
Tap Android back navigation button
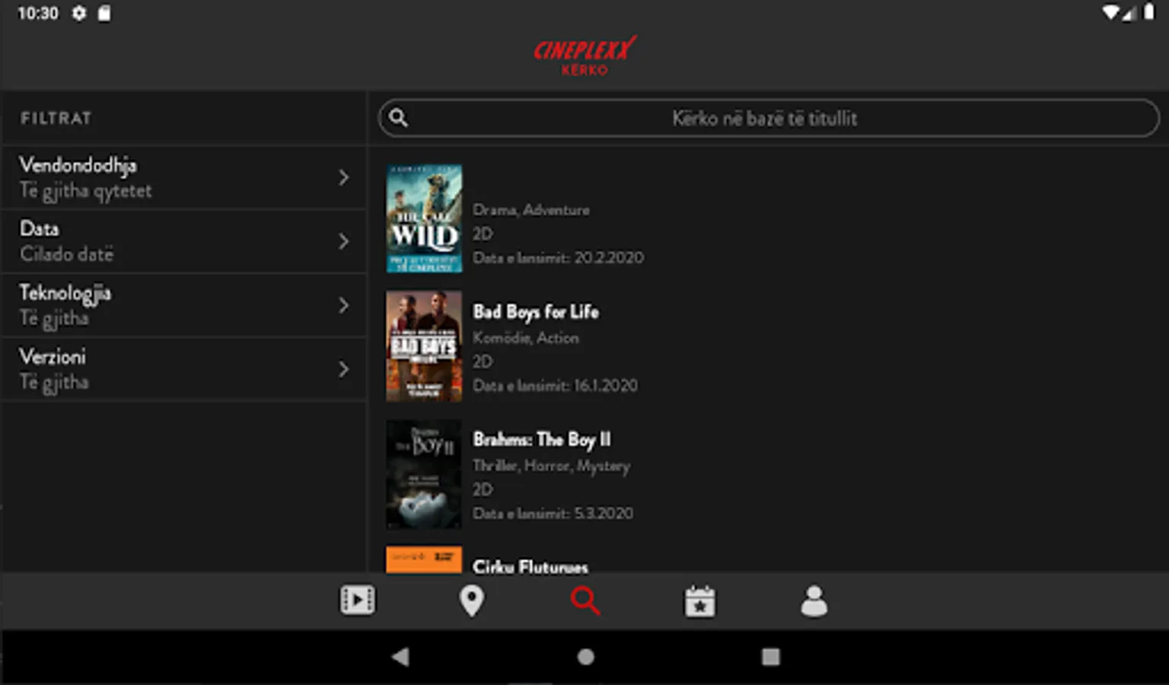click(400, 656)
